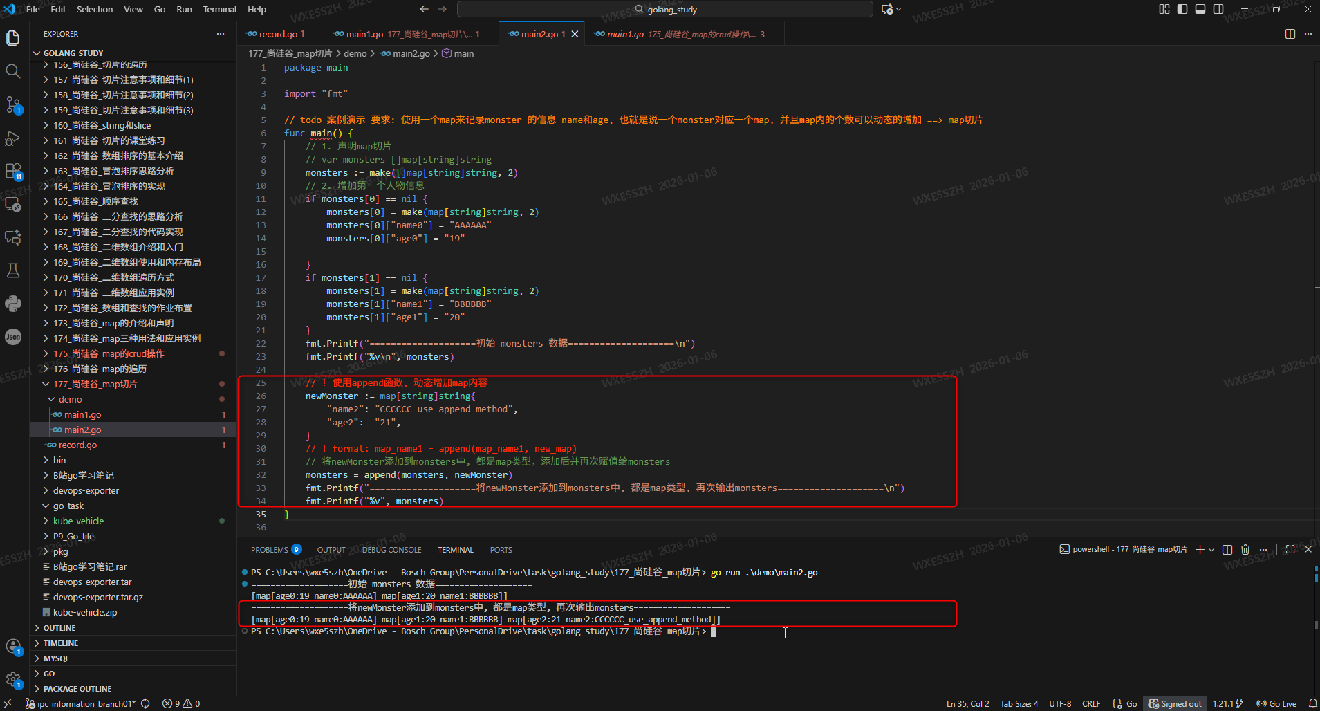Image resolution: width=1320 pixels, height=711 pixels.
Task: Open the Accounts menu icon
Action: (x=13, y=647)
